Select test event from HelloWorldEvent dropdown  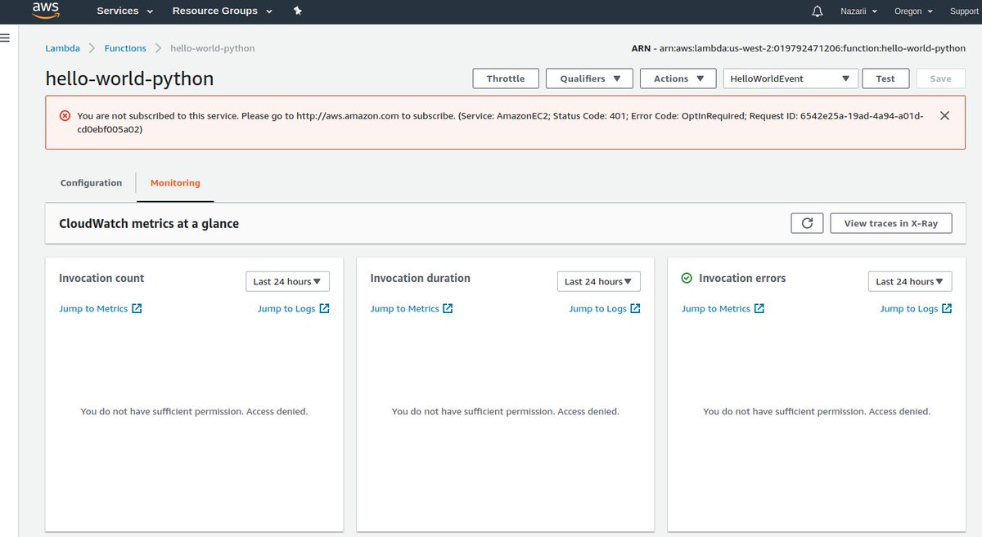[791, 78]
